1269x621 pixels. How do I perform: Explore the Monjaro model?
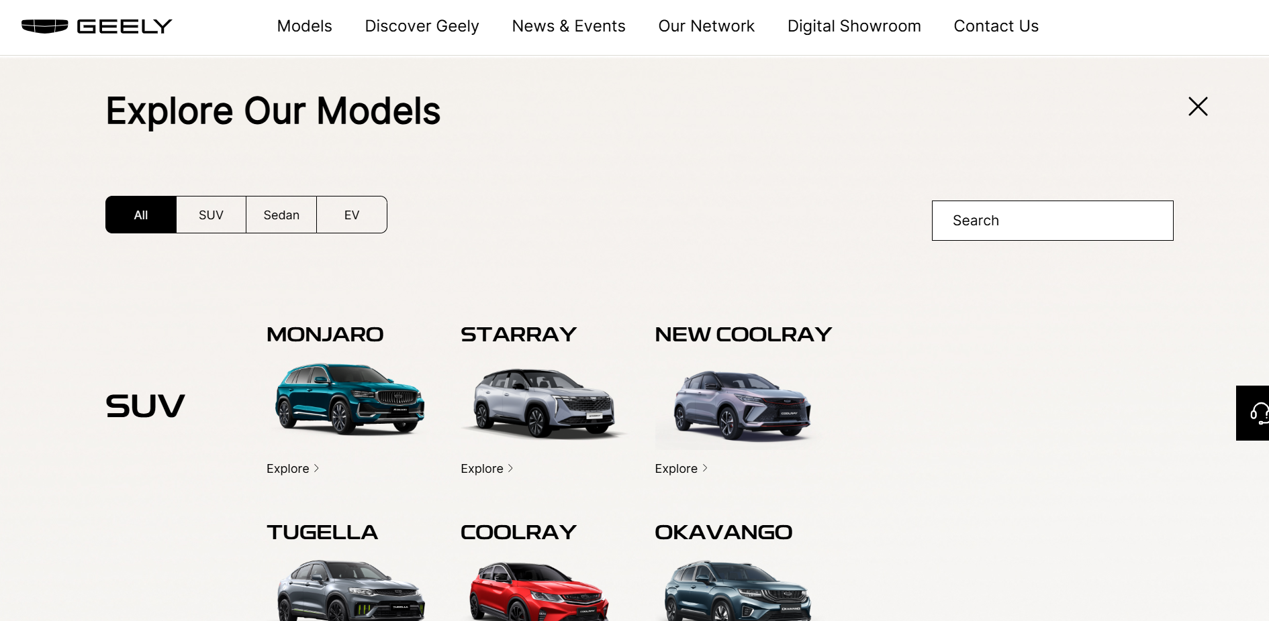[293, 469]
